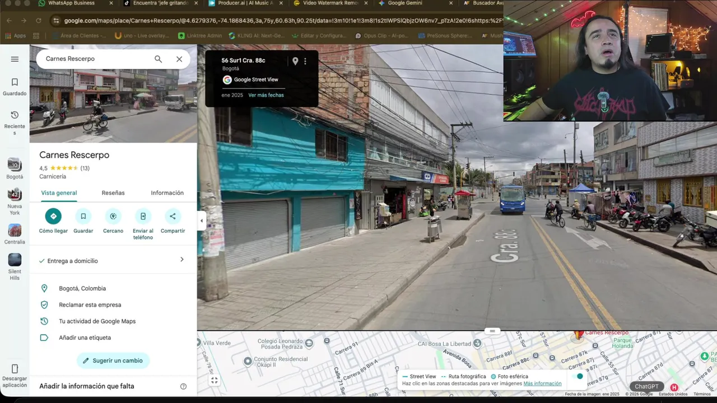Open the Recientes history
The height and width of the screenshot is (403, 717).
[15, 122]
